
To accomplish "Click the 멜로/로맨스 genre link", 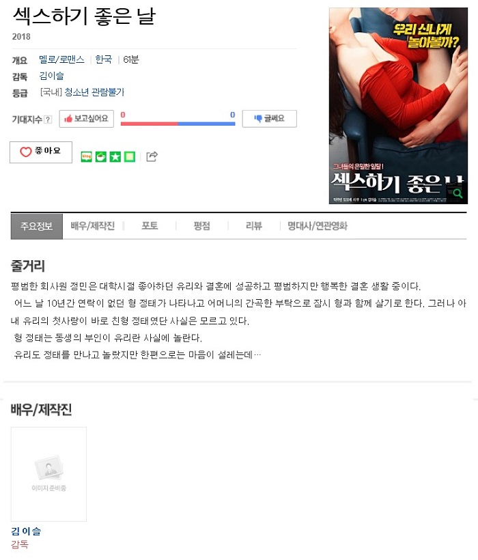I will tap(61, 59).
